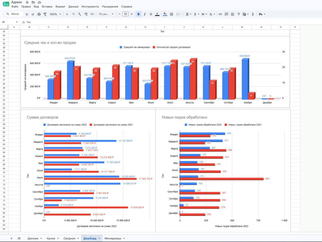Open the text wrapping dropdown
322x242 pixels.
pyautogui.click(x=204, y=14)
